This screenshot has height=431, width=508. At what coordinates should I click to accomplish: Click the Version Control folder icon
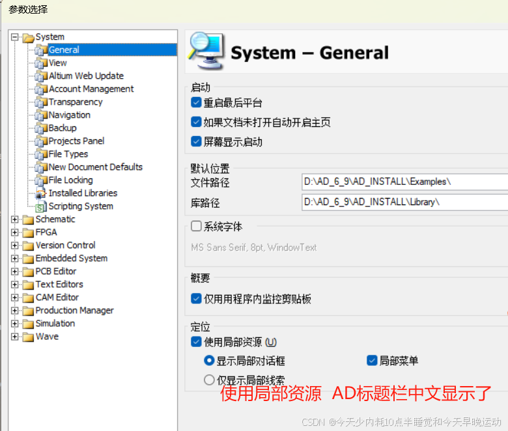[x=28, y=246]
